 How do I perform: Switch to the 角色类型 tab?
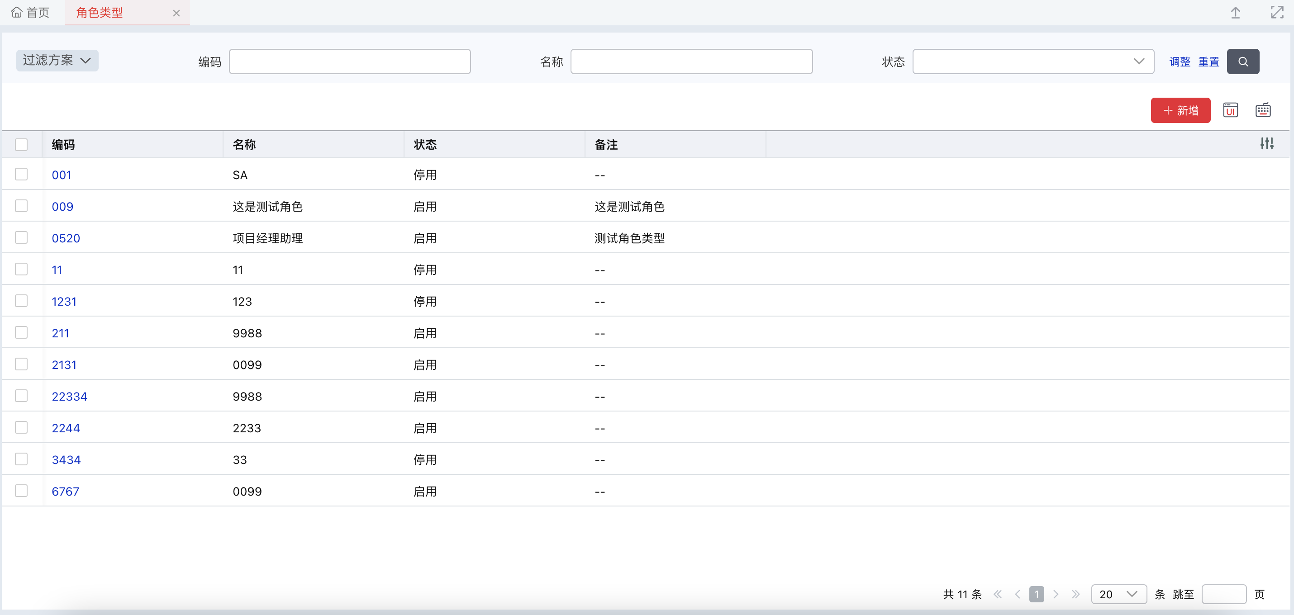tap(100, 13)
